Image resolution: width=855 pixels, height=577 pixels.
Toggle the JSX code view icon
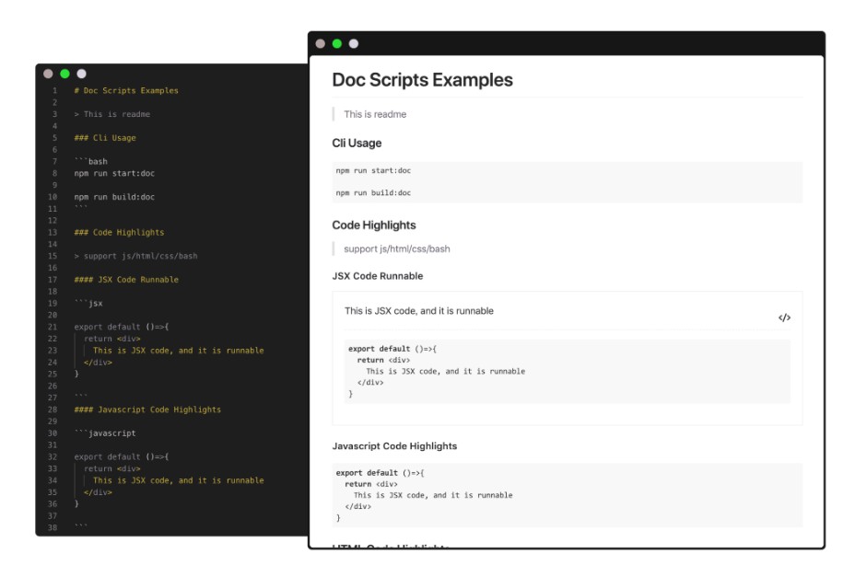[x=784, y=317]
